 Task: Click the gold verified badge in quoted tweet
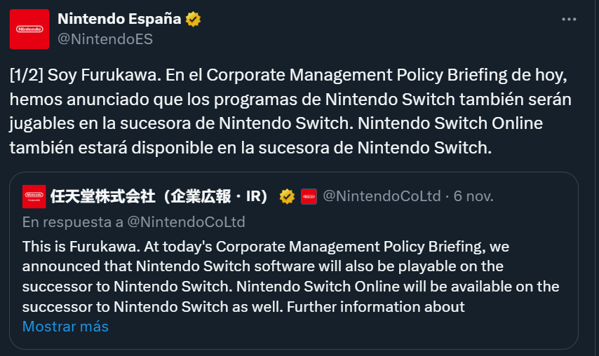click(x=287, y=197)
